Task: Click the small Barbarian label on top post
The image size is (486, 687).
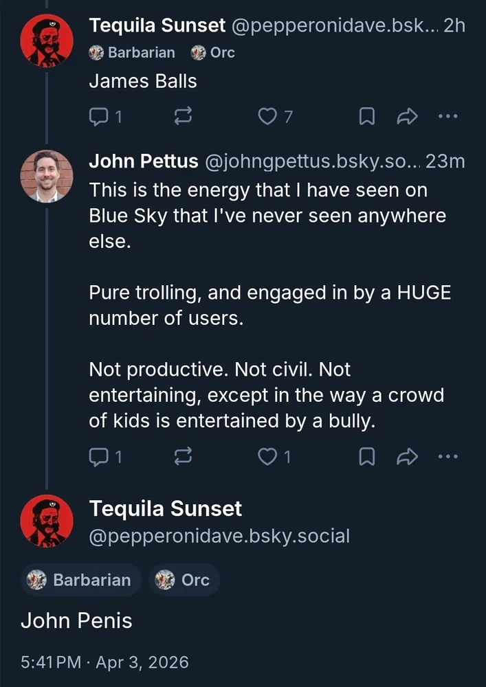Action: (132, 52)
